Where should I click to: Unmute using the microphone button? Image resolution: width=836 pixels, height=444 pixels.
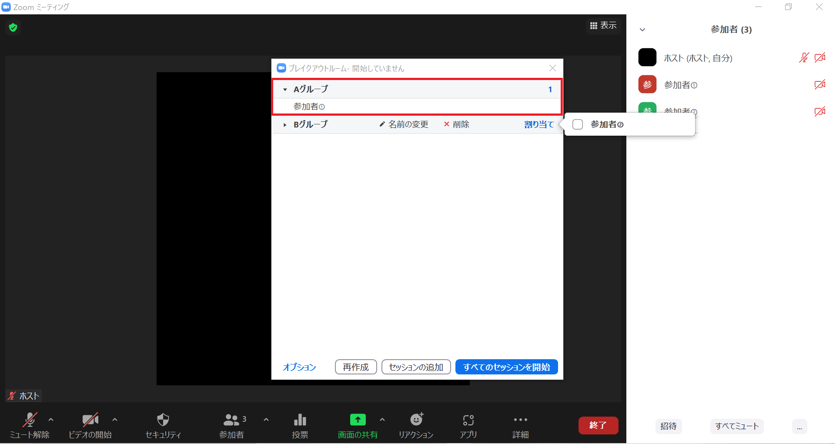click(30, 420)
